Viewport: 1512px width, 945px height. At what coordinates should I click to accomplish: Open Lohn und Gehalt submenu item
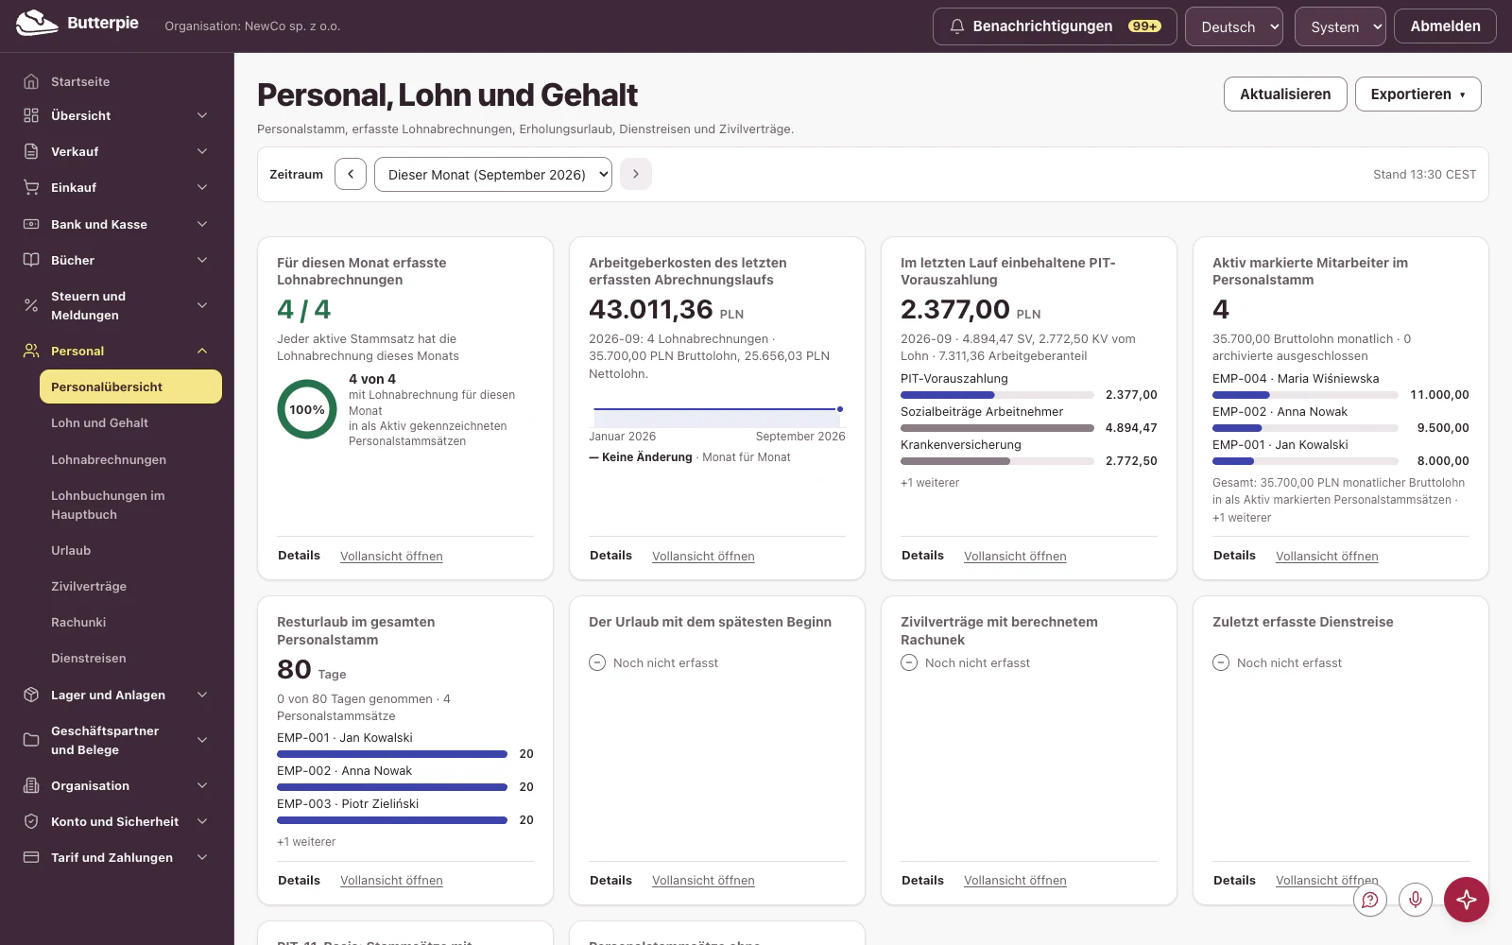click(130, 423)
